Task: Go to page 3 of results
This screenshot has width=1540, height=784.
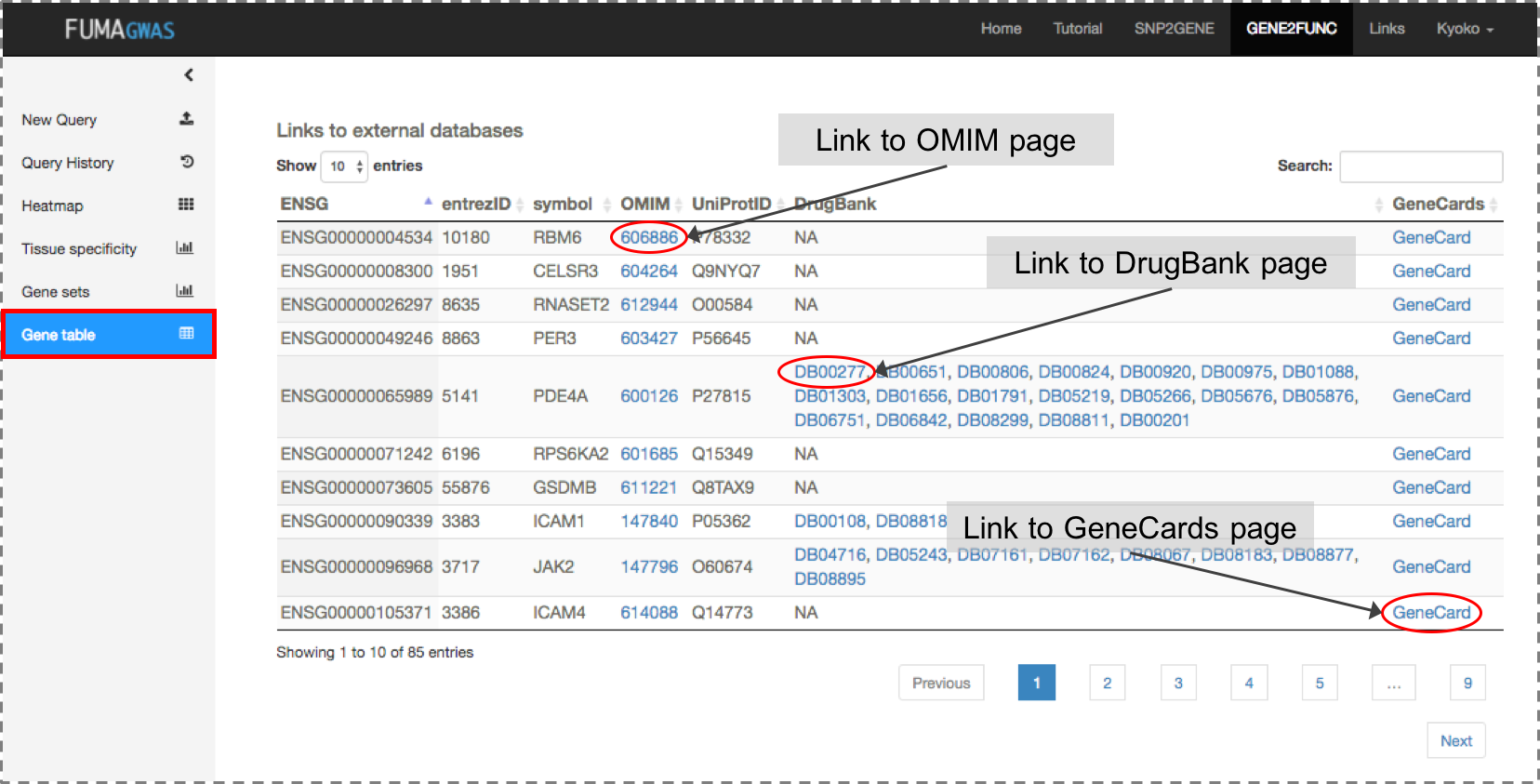Action: click(x=1178, y=683)
